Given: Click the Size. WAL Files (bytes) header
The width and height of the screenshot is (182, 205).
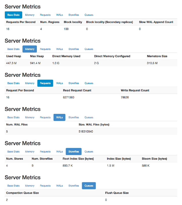Looking at the screenshot, I should coord(94,124).
